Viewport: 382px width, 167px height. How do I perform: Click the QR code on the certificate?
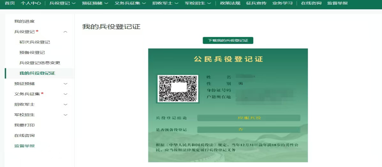click(x=178, y=89)
